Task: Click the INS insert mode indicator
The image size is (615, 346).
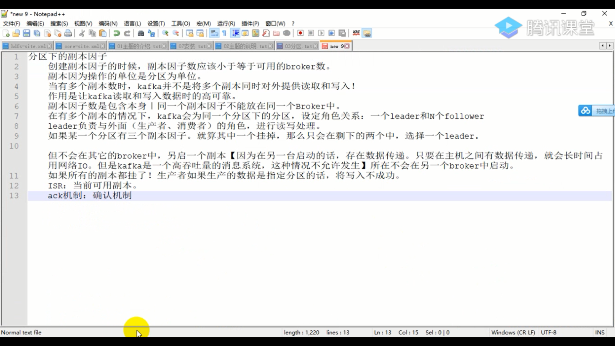Action: click(599, 332)
